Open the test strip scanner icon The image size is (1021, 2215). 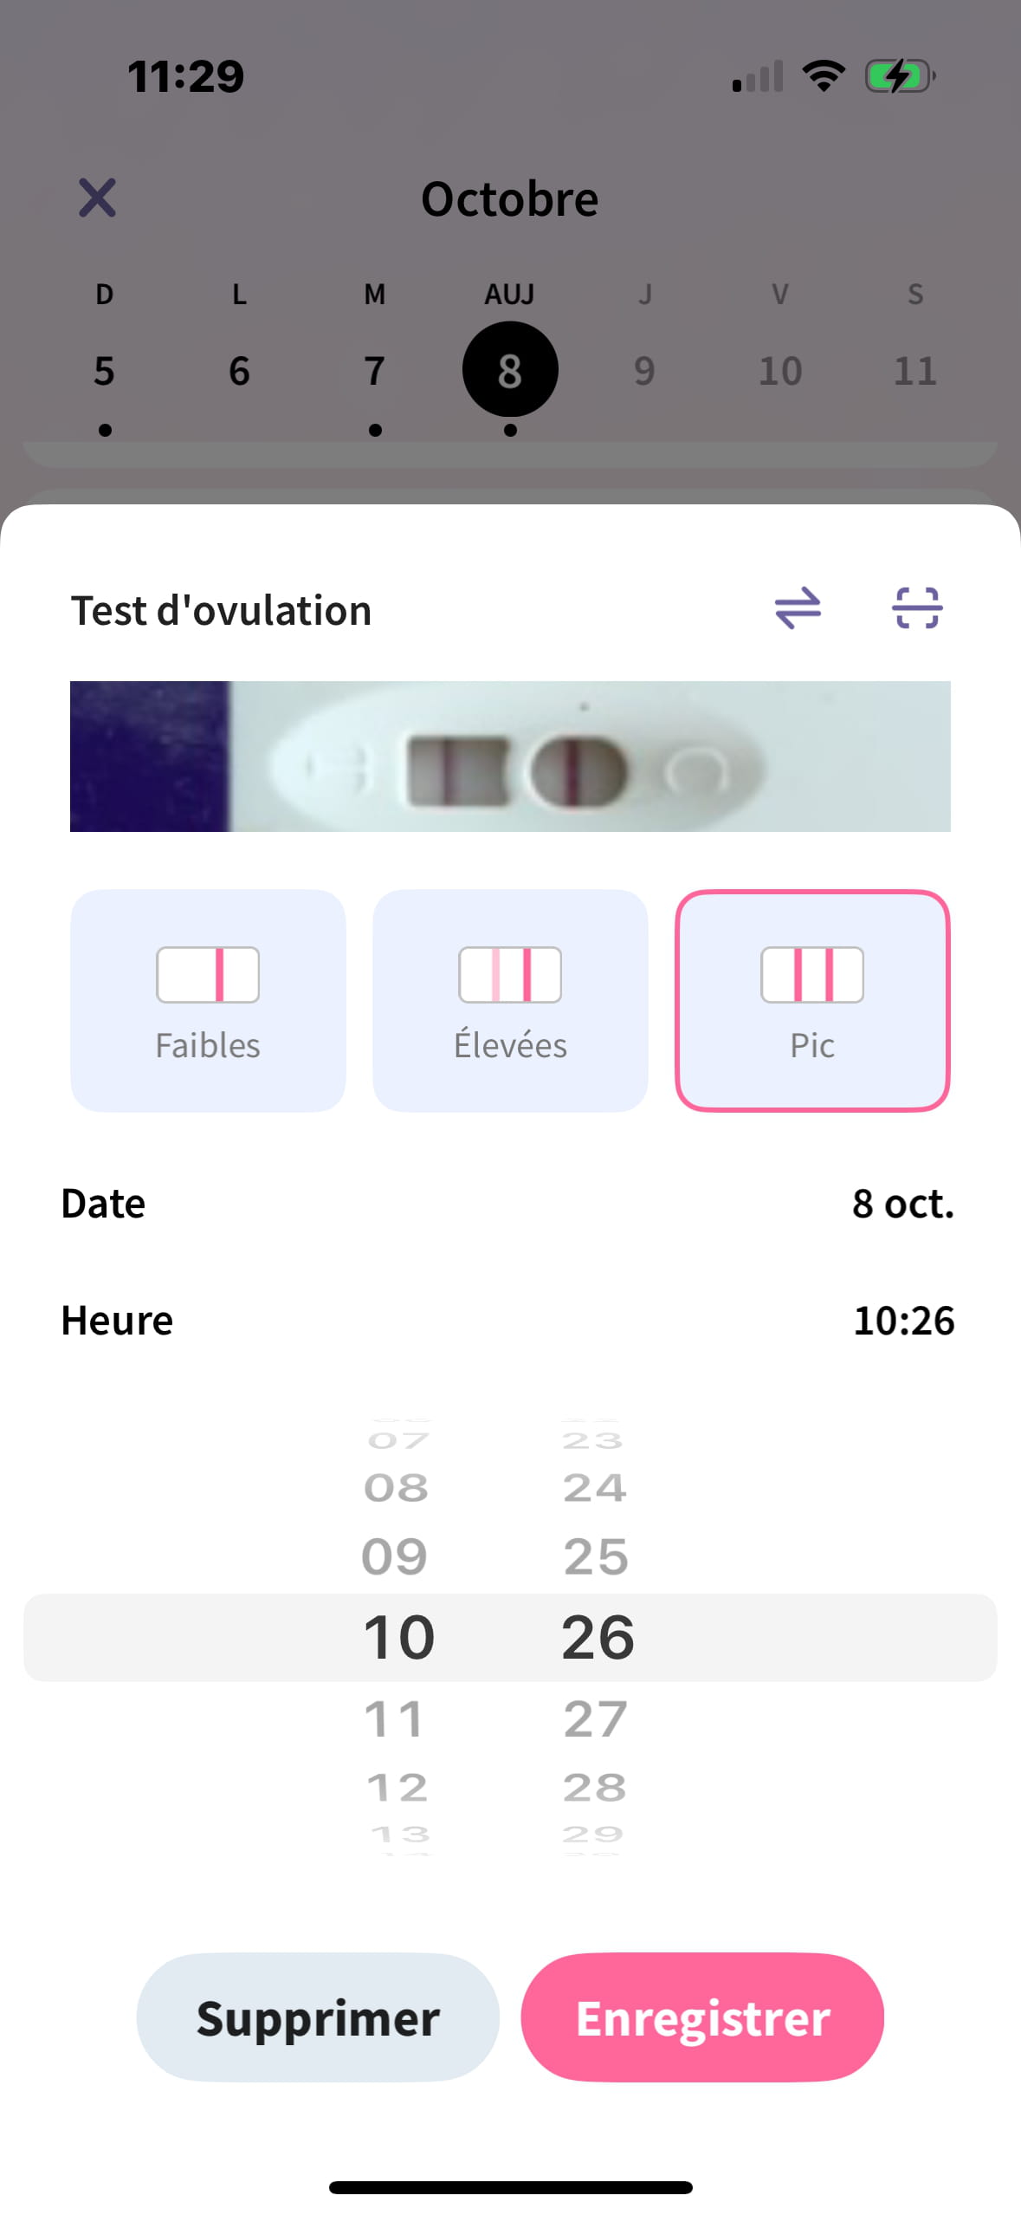pyautogui.click(x=916, y=607)
